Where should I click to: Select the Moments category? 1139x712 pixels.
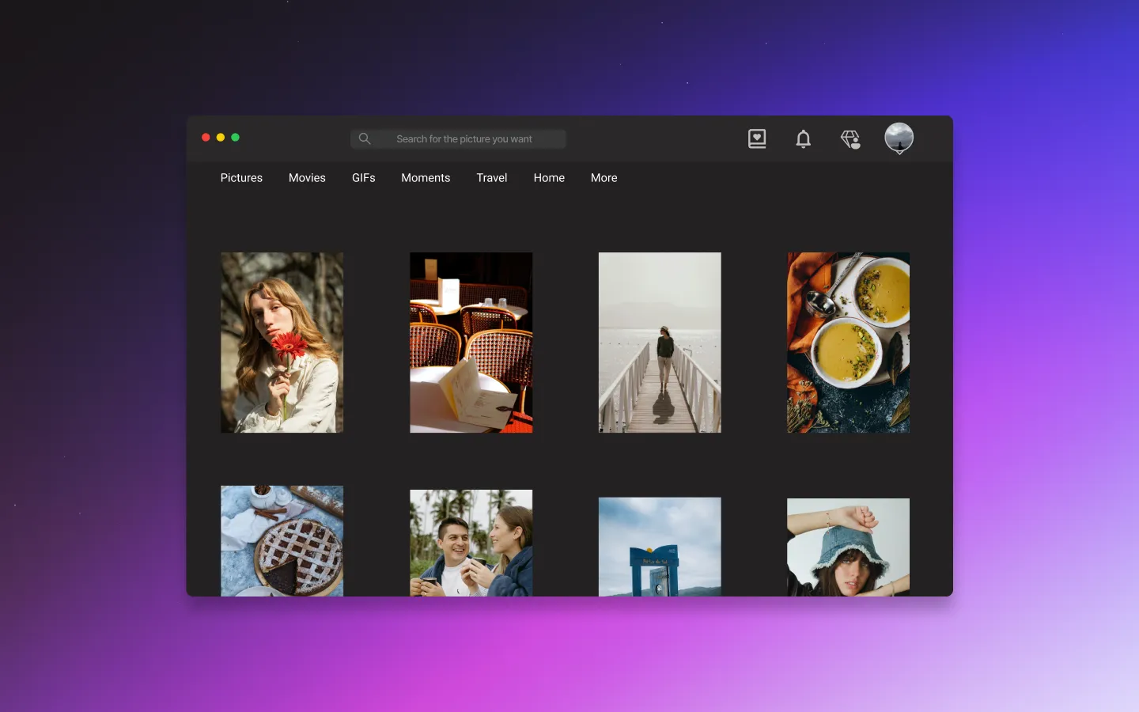point(426,177)
